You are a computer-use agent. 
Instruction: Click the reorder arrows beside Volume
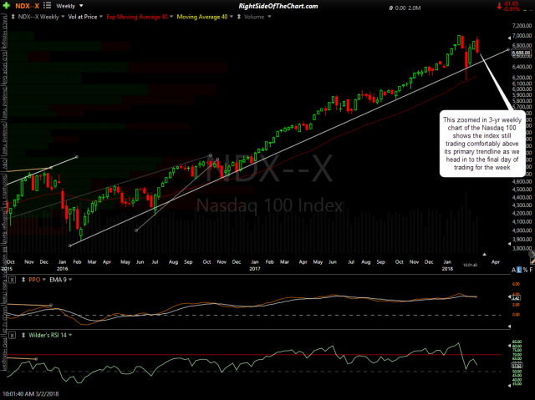239,17
